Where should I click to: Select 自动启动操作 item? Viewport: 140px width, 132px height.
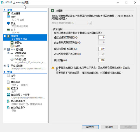pyautogui.click(x=18, y=101)
